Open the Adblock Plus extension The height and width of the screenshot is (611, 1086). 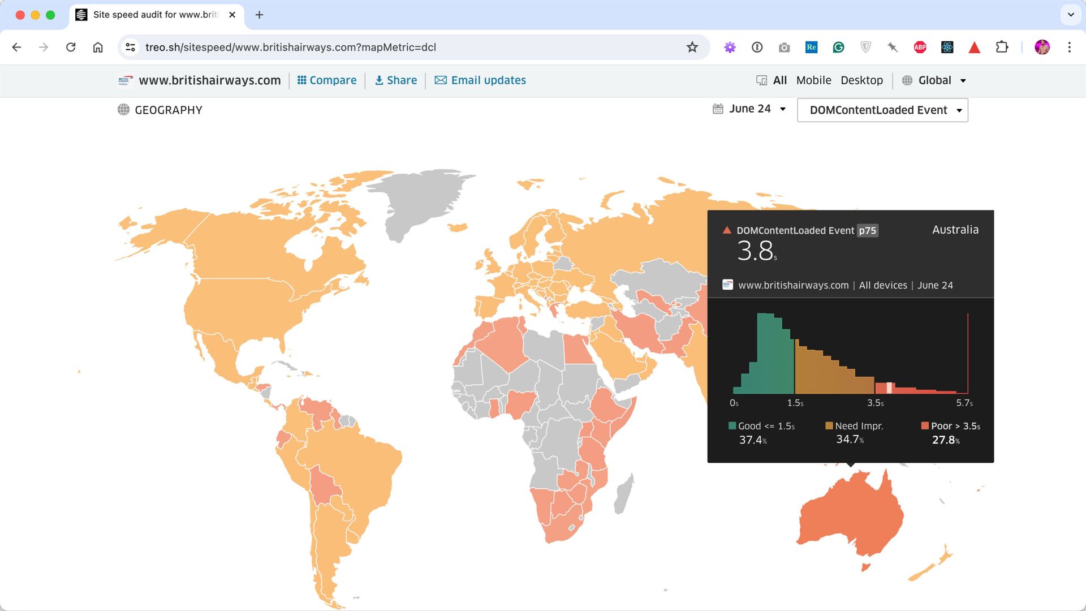(x=920, y=48)
